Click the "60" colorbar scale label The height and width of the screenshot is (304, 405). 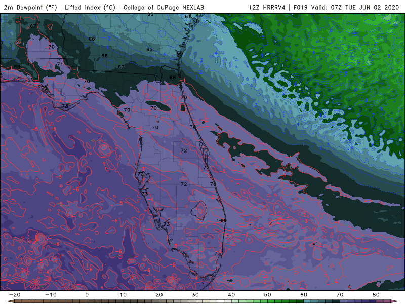coord(304,295)
